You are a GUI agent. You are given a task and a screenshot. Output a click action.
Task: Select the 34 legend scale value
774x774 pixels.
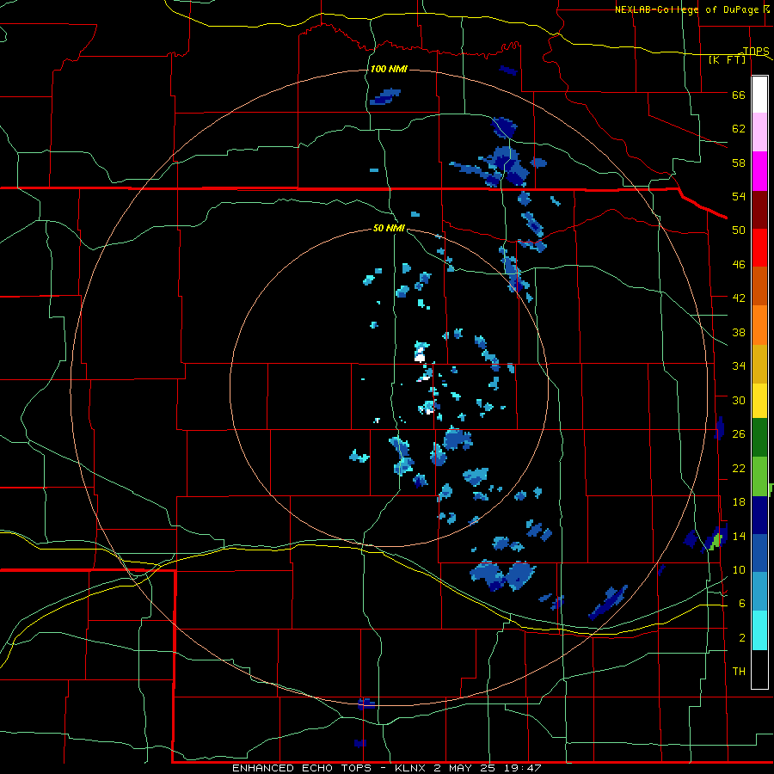[x=739, y=366]
